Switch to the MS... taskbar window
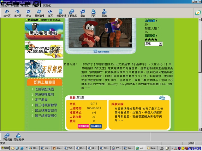This screenshot has width=202, height=151. pos(34,148)
